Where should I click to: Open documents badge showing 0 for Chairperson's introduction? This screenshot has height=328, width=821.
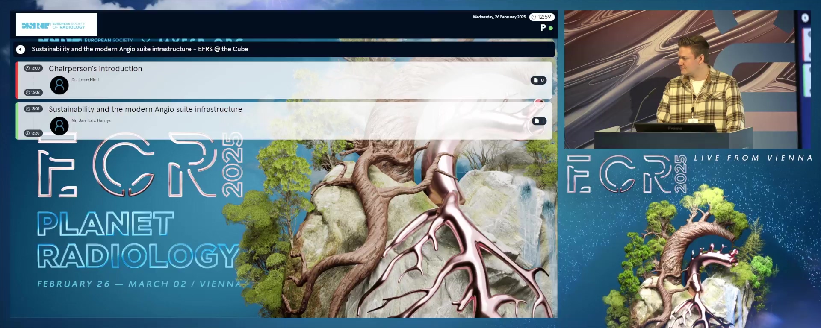539,80
